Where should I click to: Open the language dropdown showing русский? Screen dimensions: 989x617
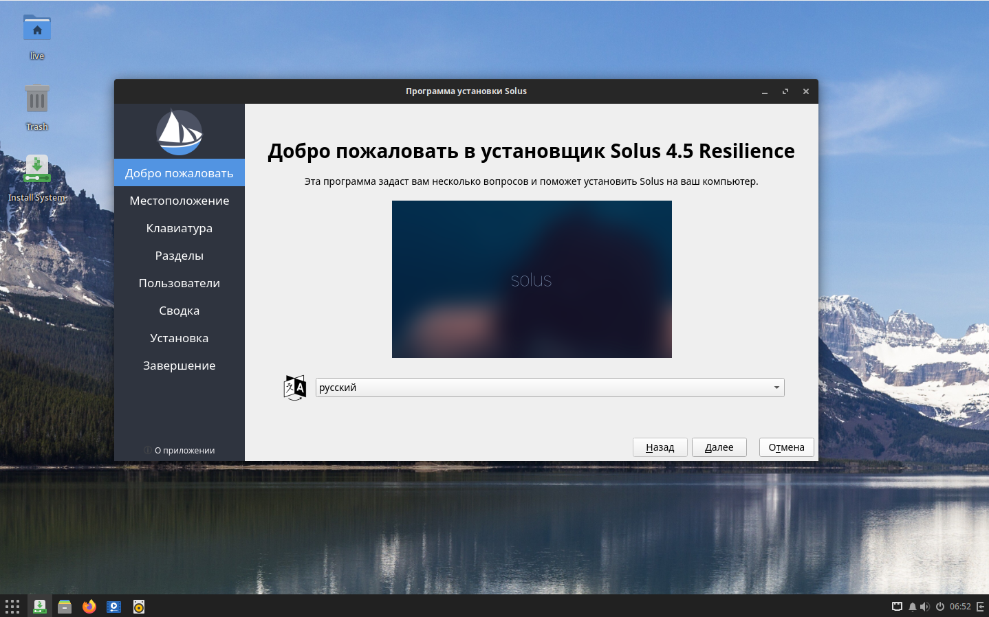(x=550, y=388)
